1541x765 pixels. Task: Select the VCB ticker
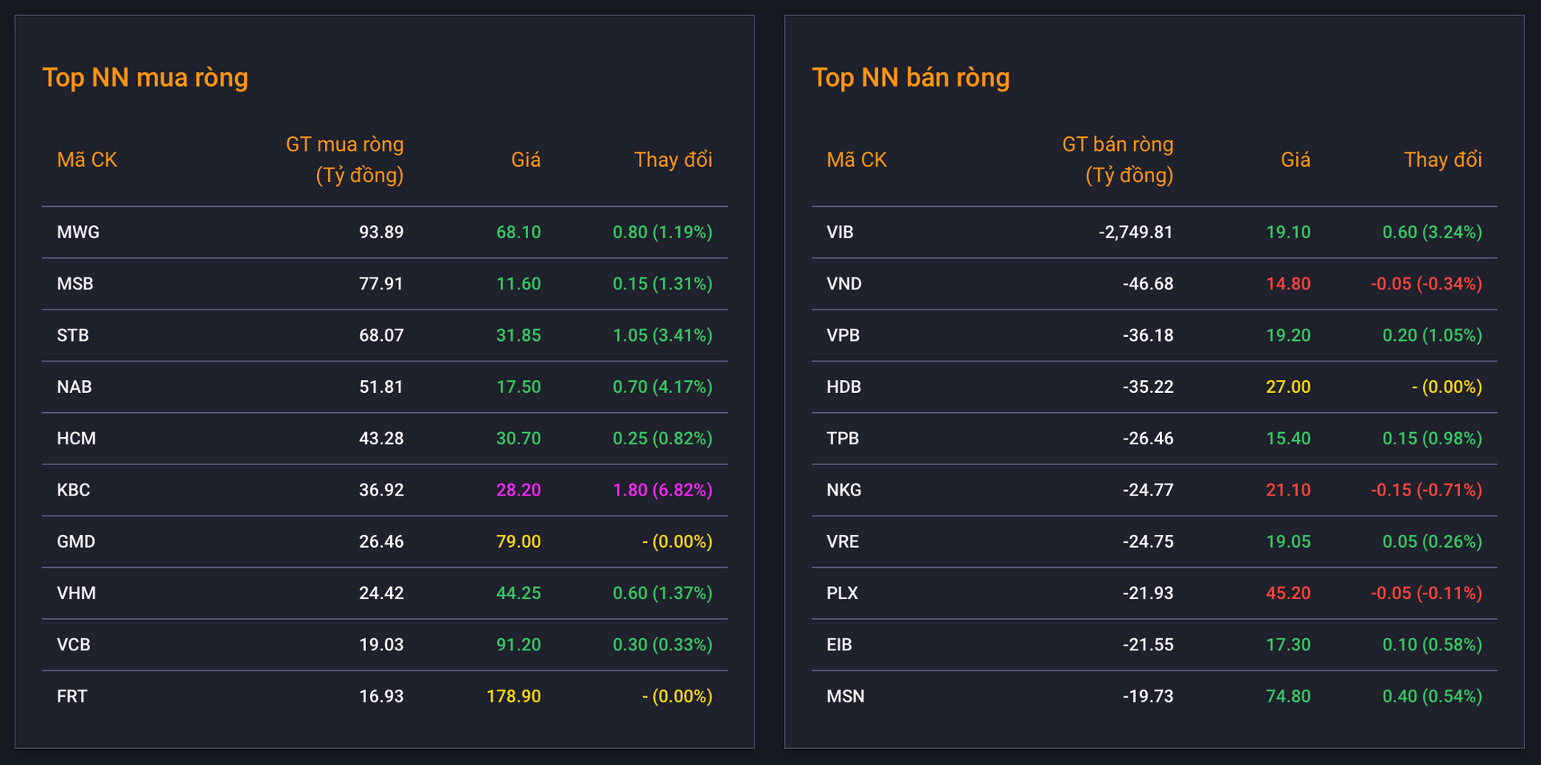coord(73,645)
